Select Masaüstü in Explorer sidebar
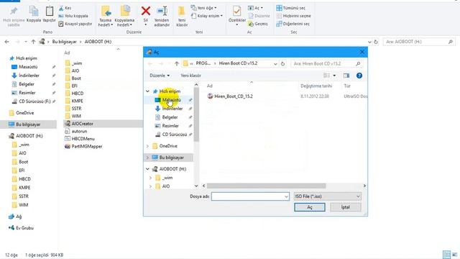Viewport: 460px width, 259px height. point(28,67)
